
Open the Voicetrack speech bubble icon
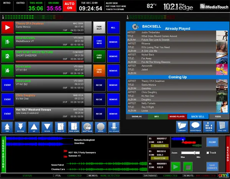pyautogui.click(x=195, y=126)
